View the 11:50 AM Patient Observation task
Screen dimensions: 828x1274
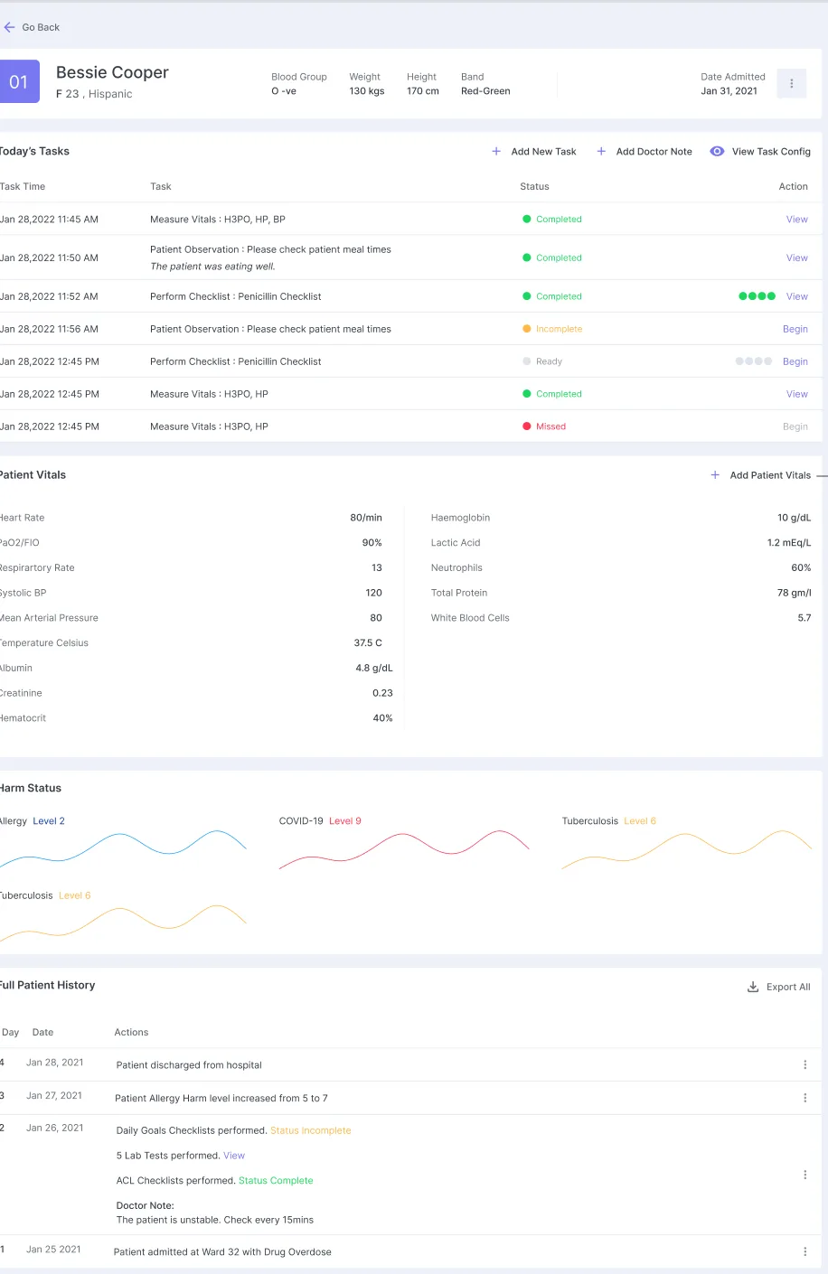click(796, 258)
